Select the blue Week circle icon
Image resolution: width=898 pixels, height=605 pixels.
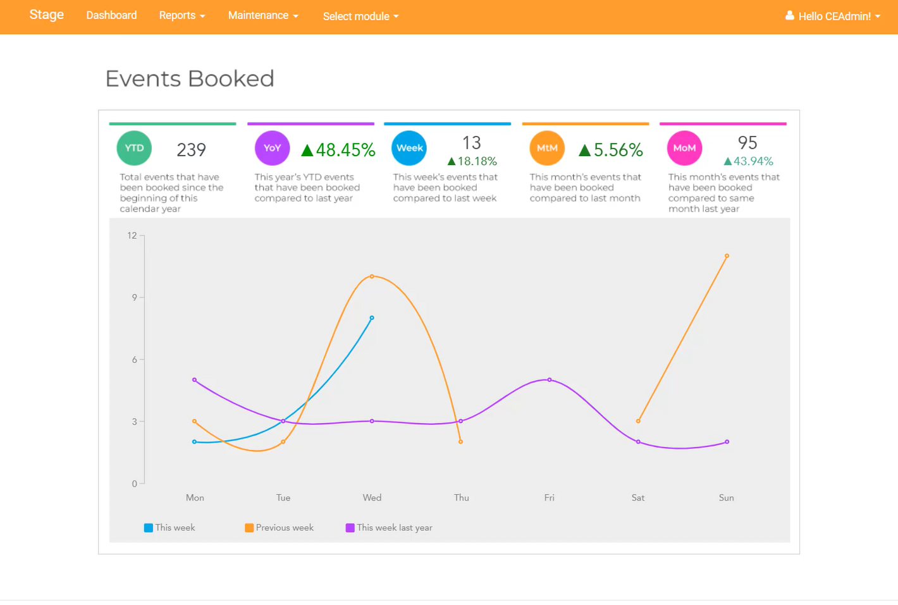tap(409, 148)
